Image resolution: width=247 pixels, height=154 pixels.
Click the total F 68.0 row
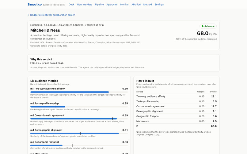point(177,126)
